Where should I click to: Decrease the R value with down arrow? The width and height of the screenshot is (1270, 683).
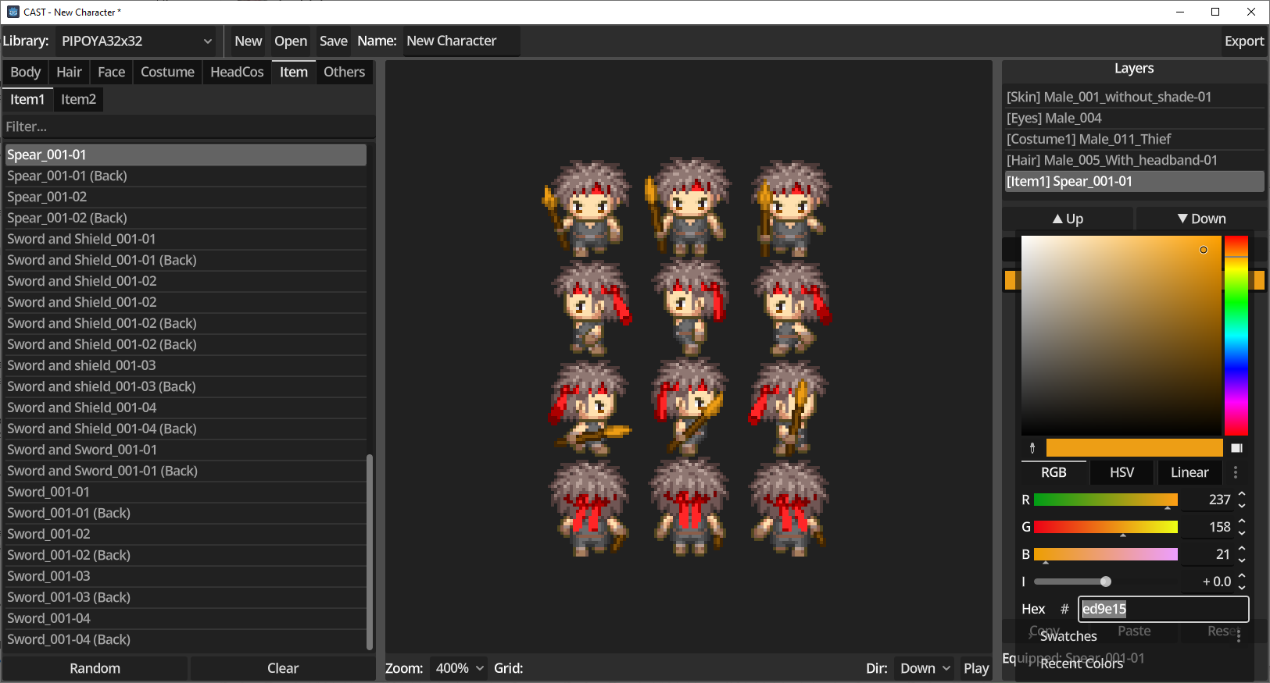coord(1242,505)
